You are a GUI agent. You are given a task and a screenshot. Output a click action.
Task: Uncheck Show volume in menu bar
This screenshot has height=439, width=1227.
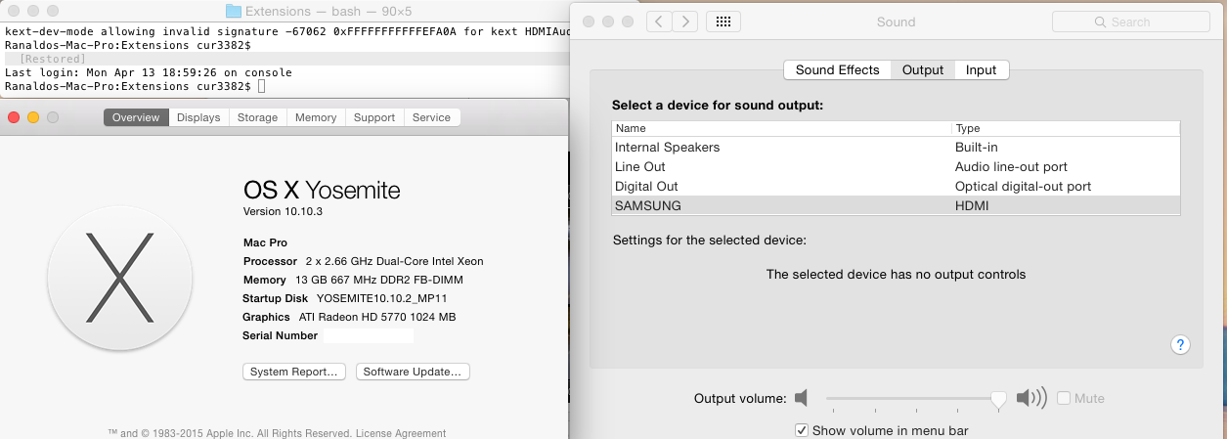tap(802, 430)
